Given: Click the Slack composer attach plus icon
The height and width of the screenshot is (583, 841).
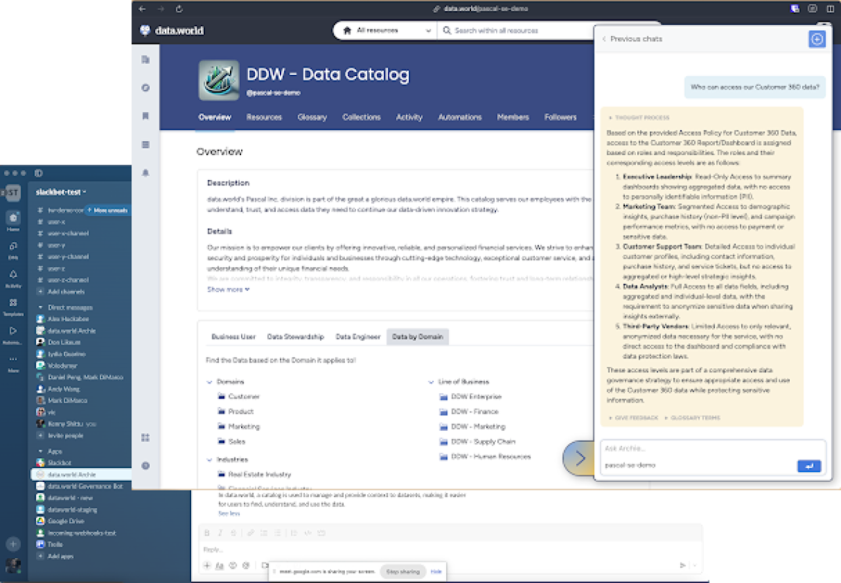Looking at the screenshot, I should point(207,565).
